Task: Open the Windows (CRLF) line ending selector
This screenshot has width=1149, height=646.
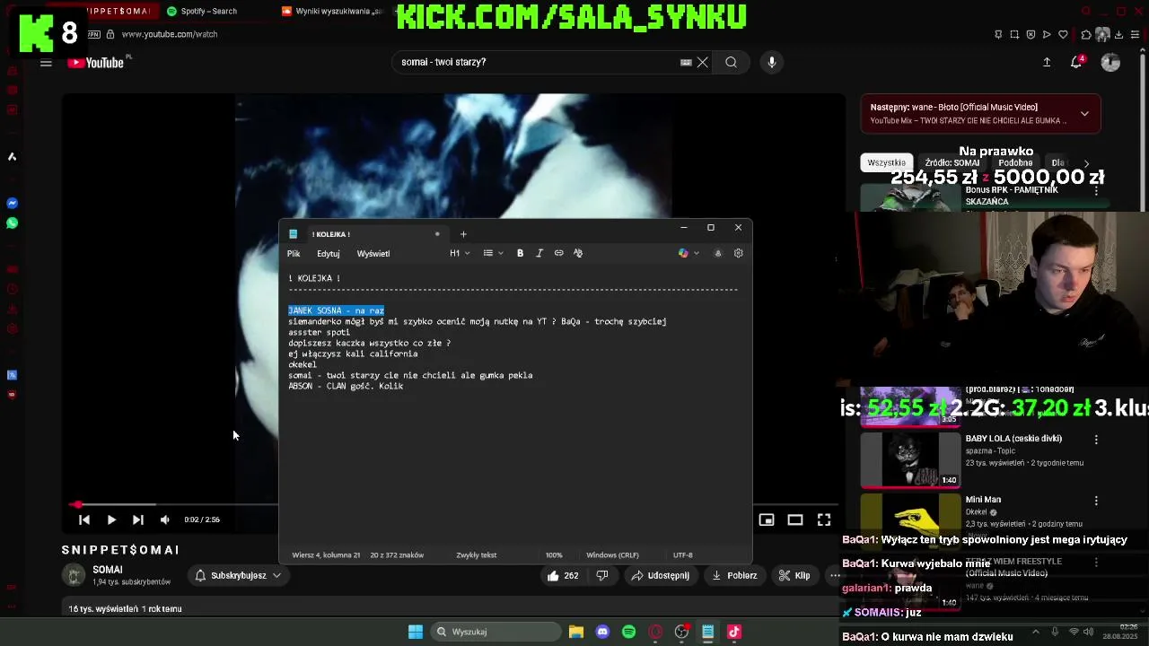Action: [612, 555]
